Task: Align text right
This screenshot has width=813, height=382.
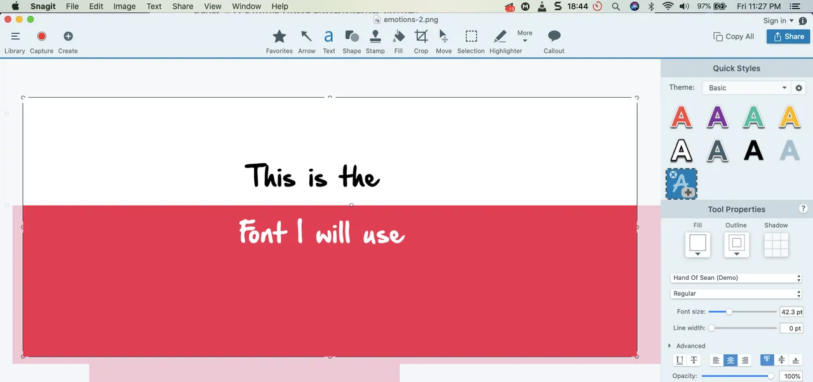Action: [744, 360]
